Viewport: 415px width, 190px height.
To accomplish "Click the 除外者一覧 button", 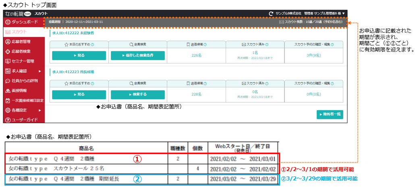I will click(x=330, y=114).
